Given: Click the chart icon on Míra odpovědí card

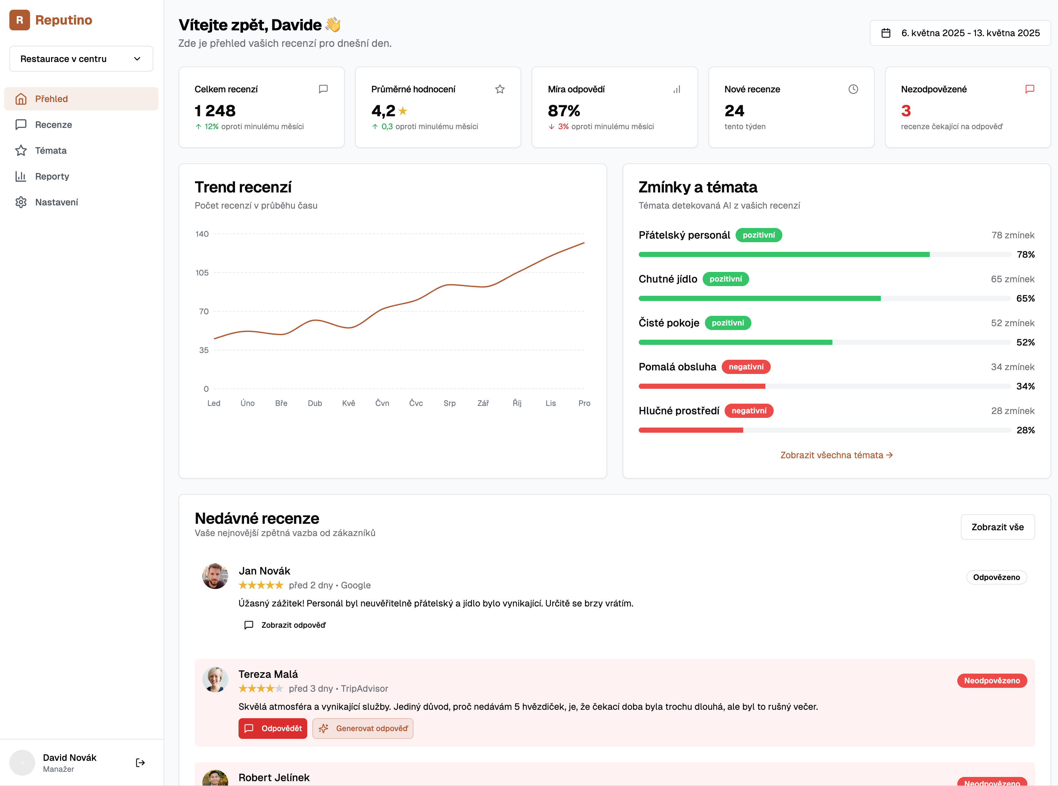Looking at the screenshot, I should click(677, 89).
